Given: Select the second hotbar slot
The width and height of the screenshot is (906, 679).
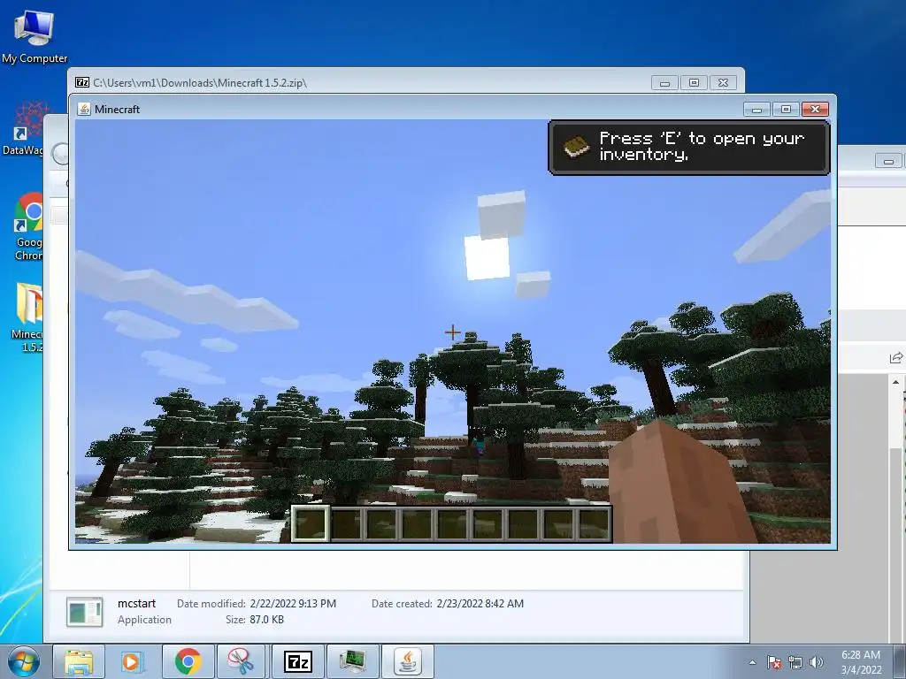Looking at the screenshot, I should click(347, 524).
